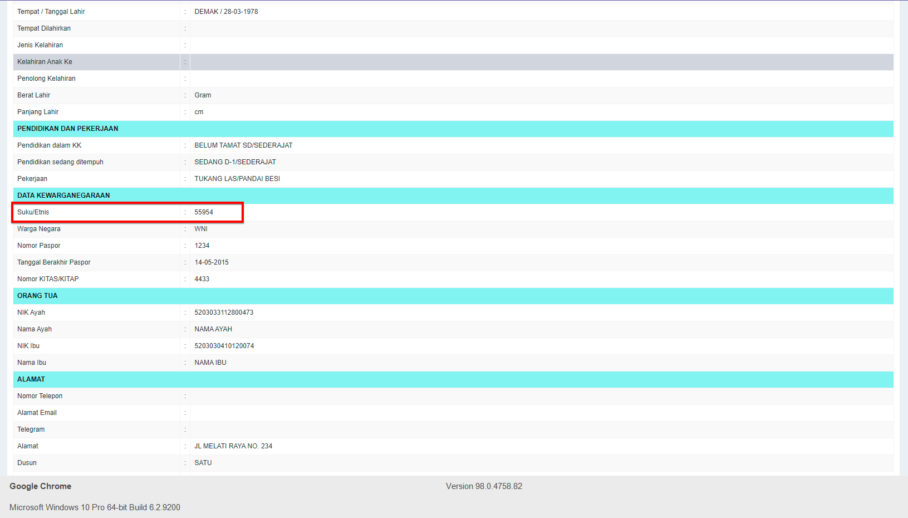Click the Nomor Paspor value 1234

coord(202,246)
